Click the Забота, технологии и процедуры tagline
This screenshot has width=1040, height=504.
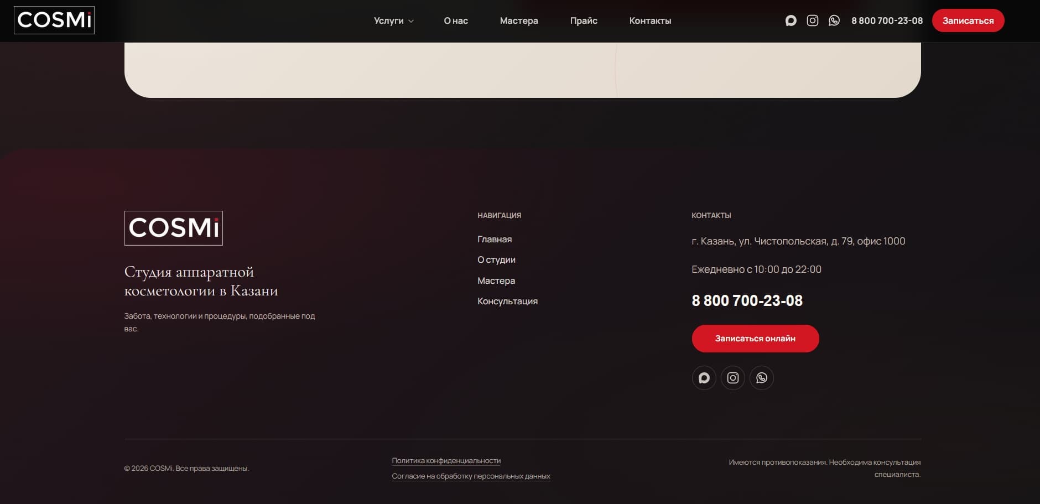click(220, 322)
